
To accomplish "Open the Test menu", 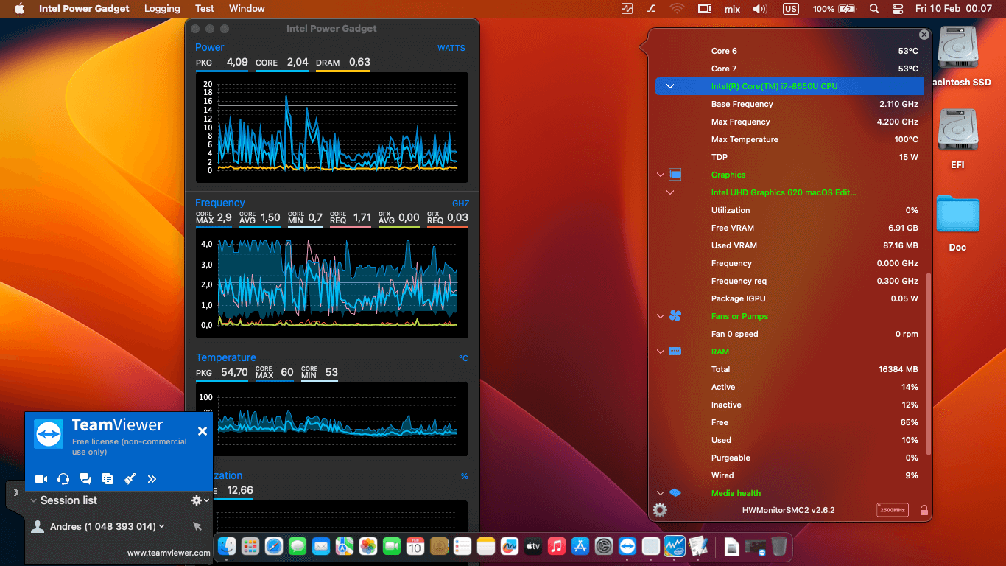I will 205,9.
